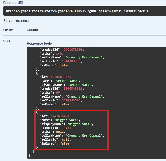Click the isOwned false value of Bigger Safe

(64, 143)
